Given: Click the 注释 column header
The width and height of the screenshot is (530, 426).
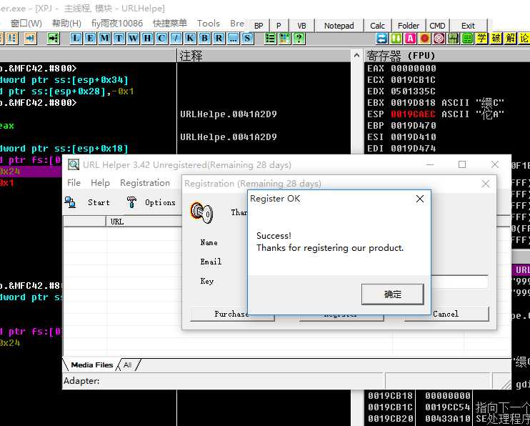Looking at the screenshot, I should [264, 56].
